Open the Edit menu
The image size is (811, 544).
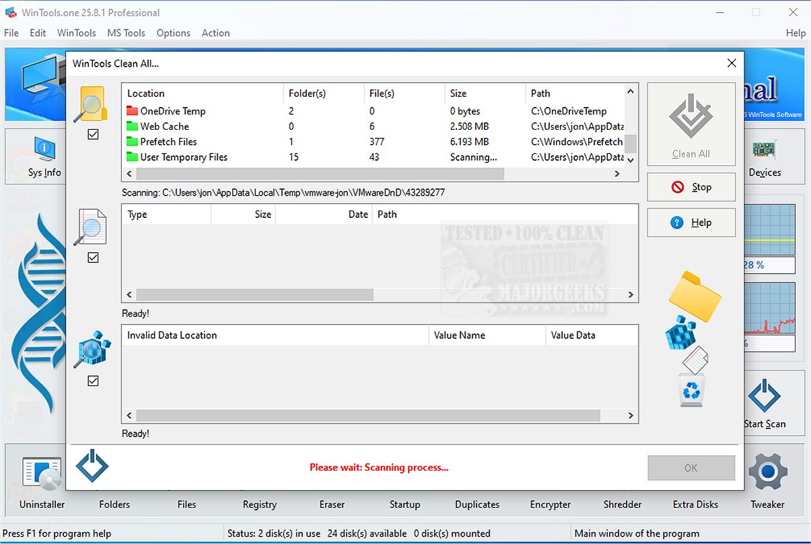pos(38,33)
